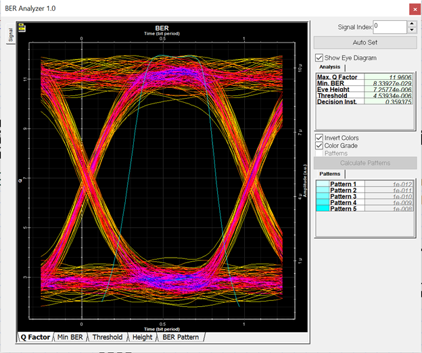Disable the Color Grade checkbox
Screen dimensions: 422x353
click(x=320, y=146)
